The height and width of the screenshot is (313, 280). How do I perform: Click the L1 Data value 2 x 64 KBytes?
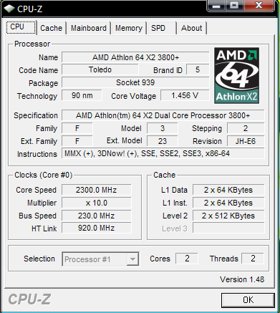pyautogui.click(x=228, y=190)
